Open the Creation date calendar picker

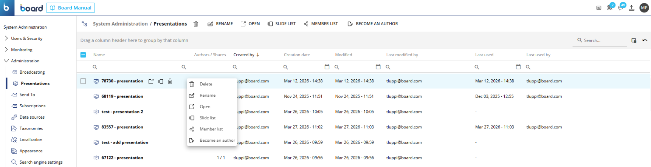(327, 66)
